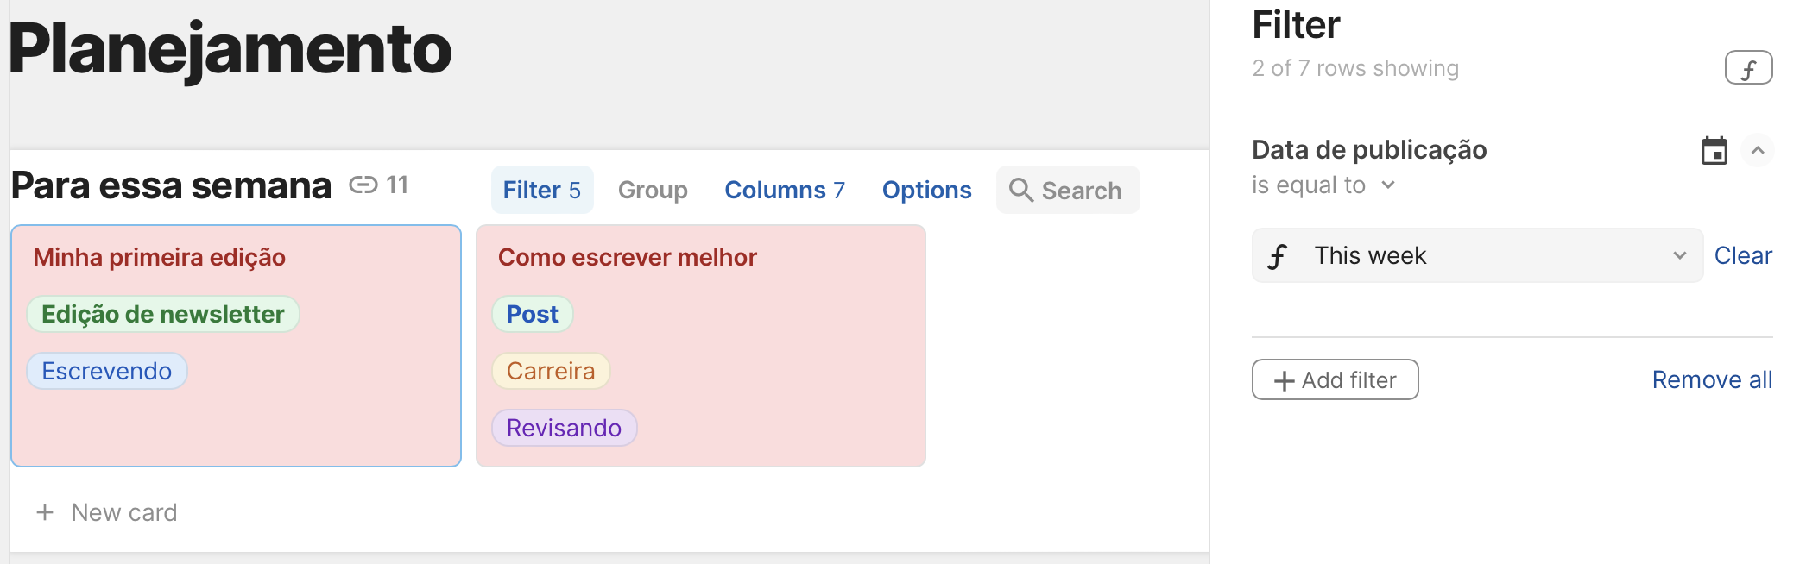Open the Filter 5 tab
This screenshot has width=1806, height=564.
(542, 190)
